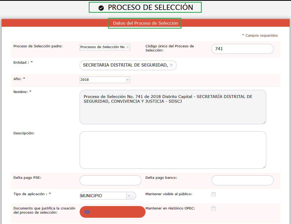The height and width of the screenshot is (224, 291).
Task: Click the resize handle of the Nombre text area
Action: 264,122
